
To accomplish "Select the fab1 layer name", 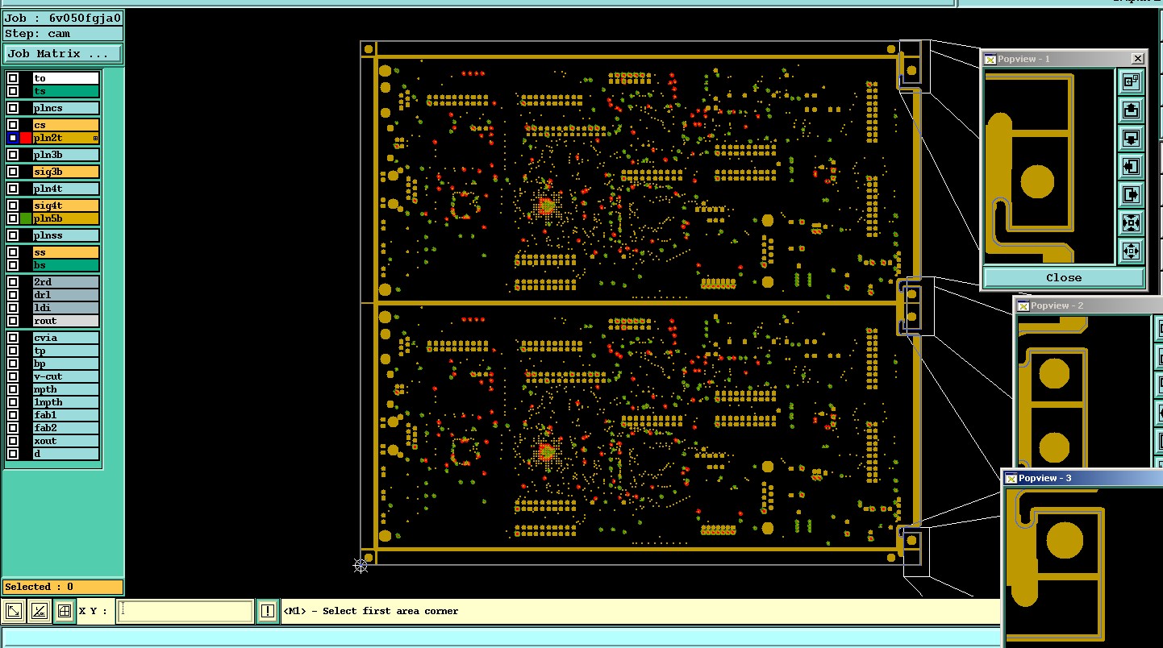I will coord(66,415).
